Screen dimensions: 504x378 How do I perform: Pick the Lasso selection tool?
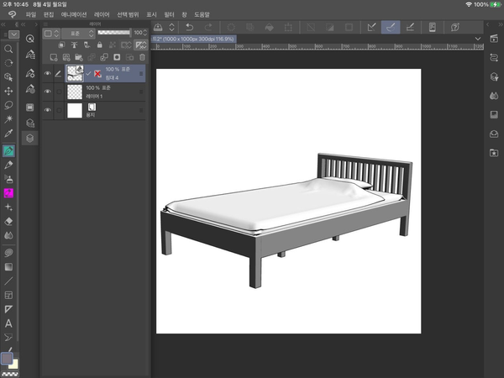point(9,105)
